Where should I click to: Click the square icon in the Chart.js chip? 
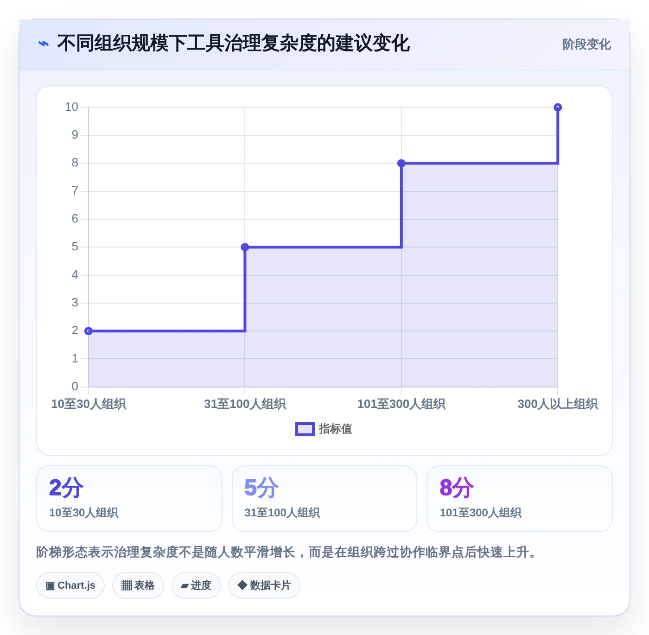[x=50, y=586]
